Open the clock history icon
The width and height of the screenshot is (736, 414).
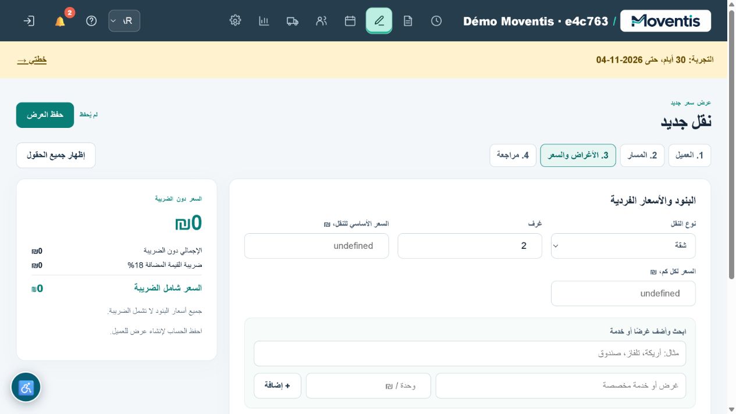436,21
